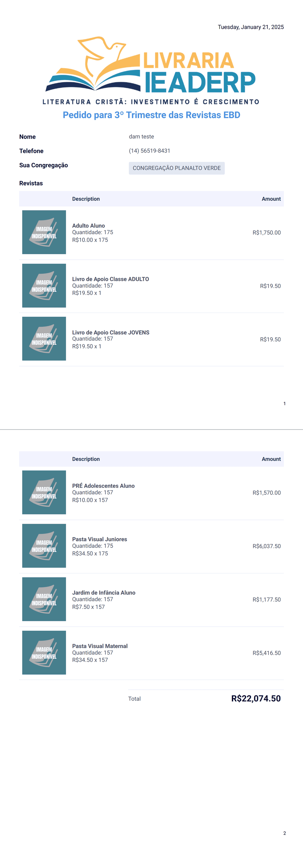Screen dimensions: 303x859
Task: Click the Pedido para 3º Trimestre heading
Action: tap(151, 115)
